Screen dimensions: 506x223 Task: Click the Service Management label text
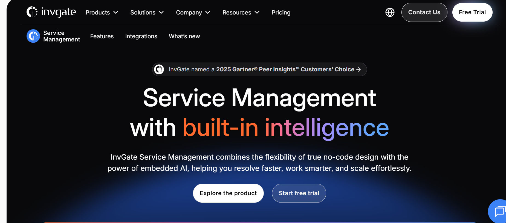[x=62, y=36]
